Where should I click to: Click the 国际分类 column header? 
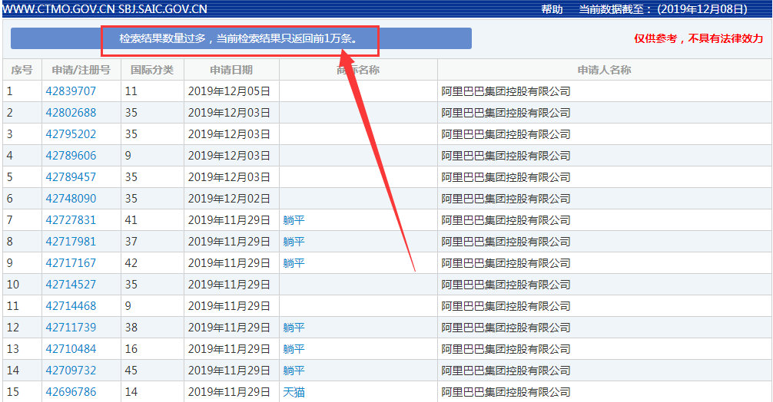pyautogui.click(x=152, y=70)
